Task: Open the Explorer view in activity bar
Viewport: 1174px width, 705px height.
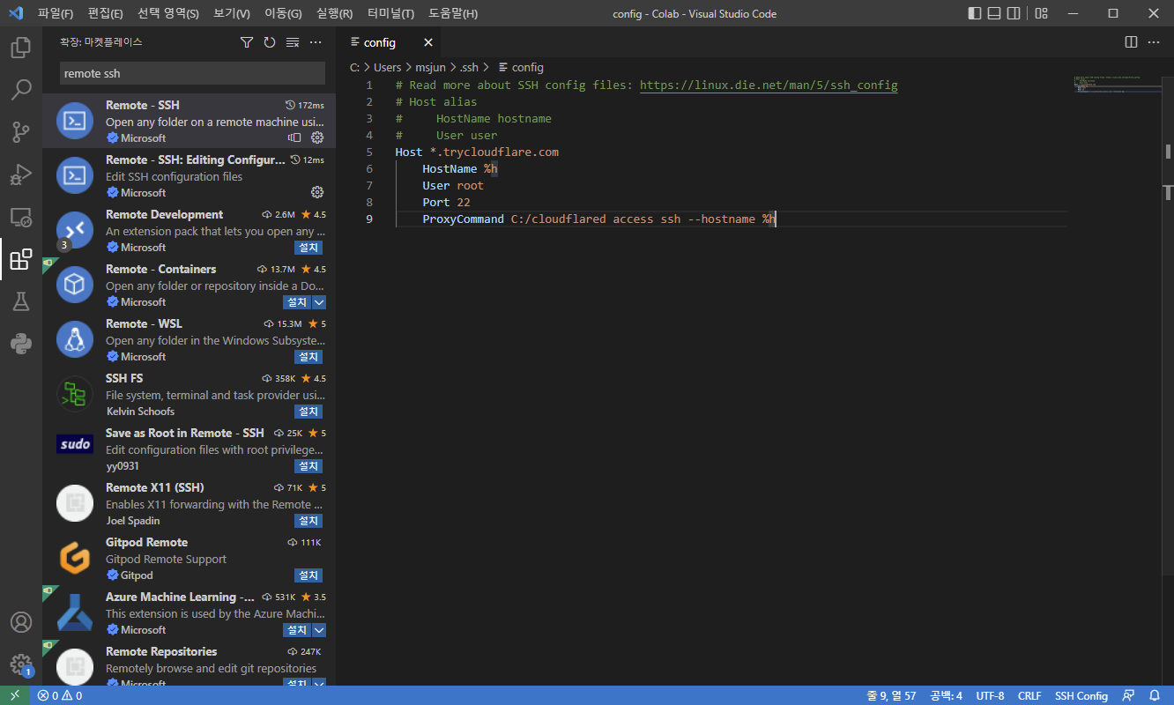Action: click(x=21, y=48)
